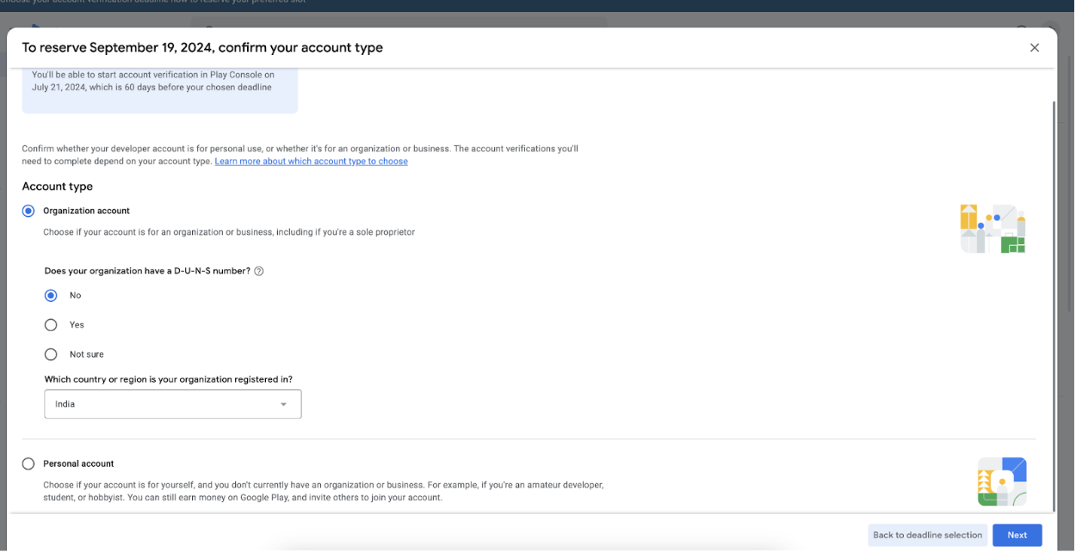The height and width of the screenshot is (552, 1076).
Task: Choose "No" for D-U-N-S number
Action: (51, 296)
